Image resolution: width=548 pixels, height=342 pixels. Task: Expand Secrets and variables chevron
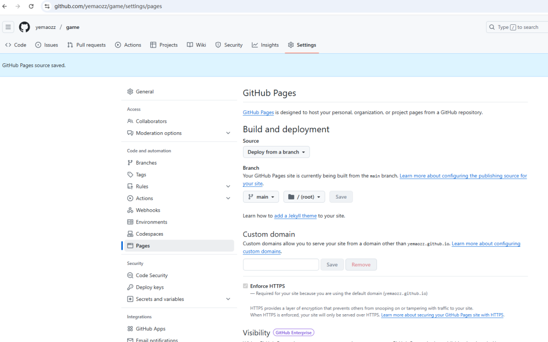(228, 299)
